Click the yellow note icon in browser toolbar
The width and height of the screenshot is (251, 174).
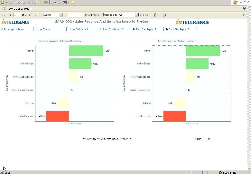pos(73,2)
